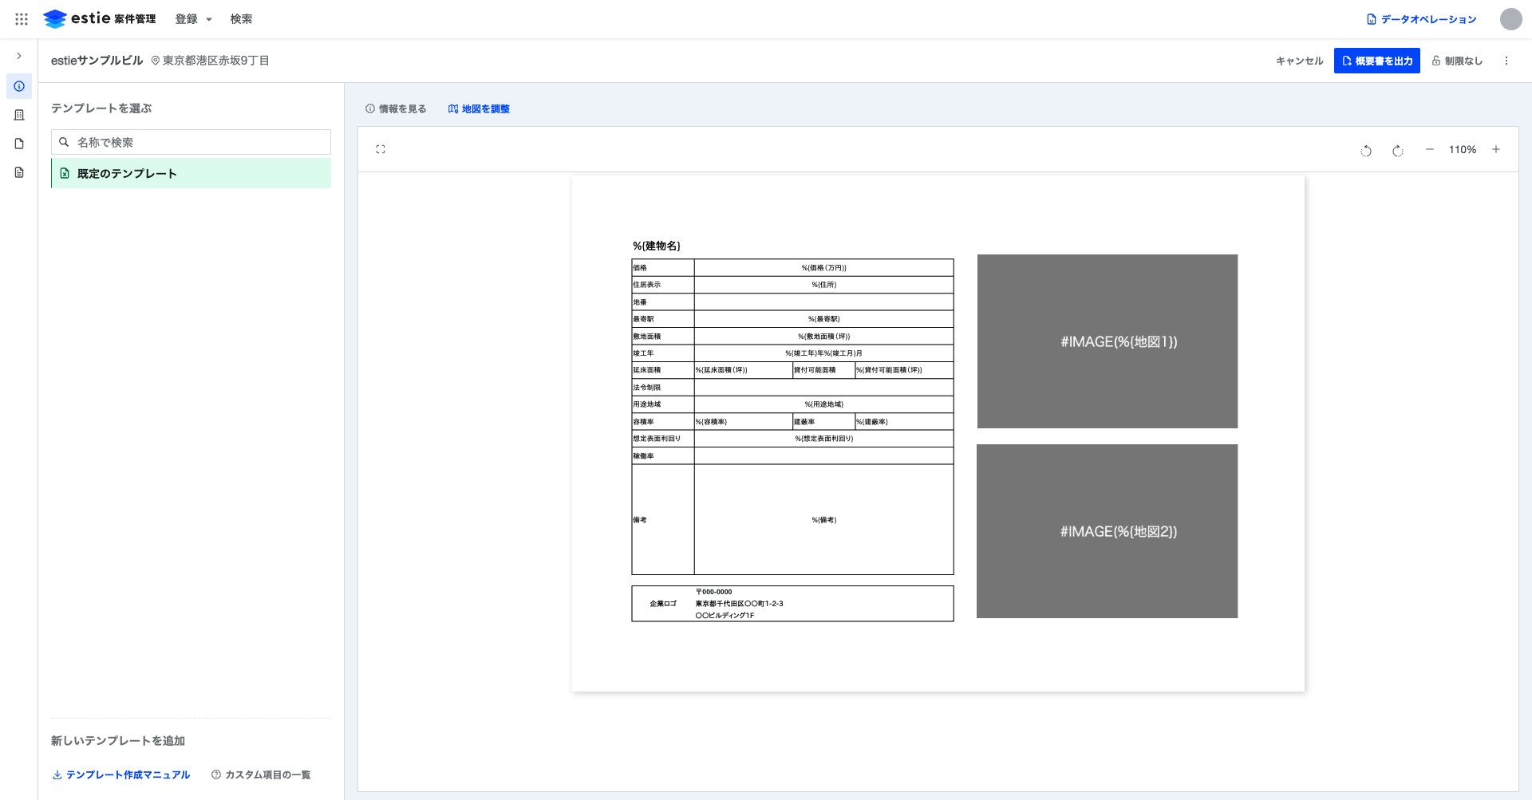This screenshot has height=800, width=1532.
Task: Select the info circle sidebar icon
Action: pos(19,86)
